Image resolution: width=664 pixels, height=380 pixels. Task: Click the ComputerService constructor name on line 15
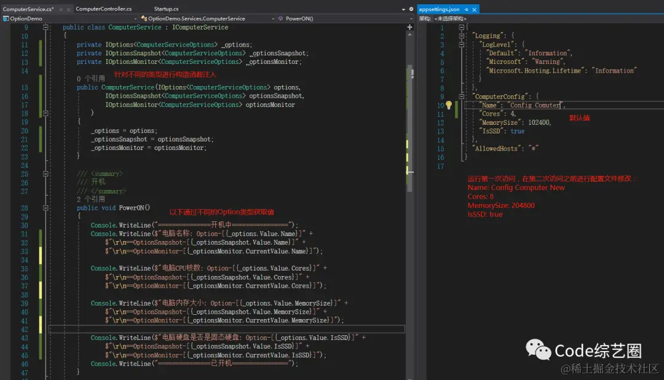pyautogui.click(x=127, y=87)
